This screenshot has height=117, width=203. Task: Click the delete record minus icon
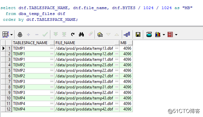click(x=37, y=34)
